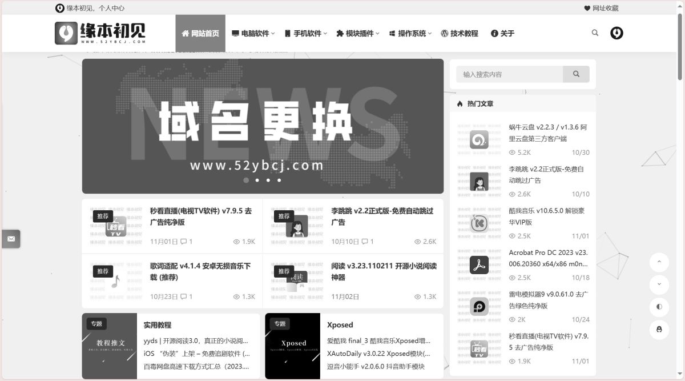Select the first carousel dot
This screenshot has height=381, width=685.
246,180
